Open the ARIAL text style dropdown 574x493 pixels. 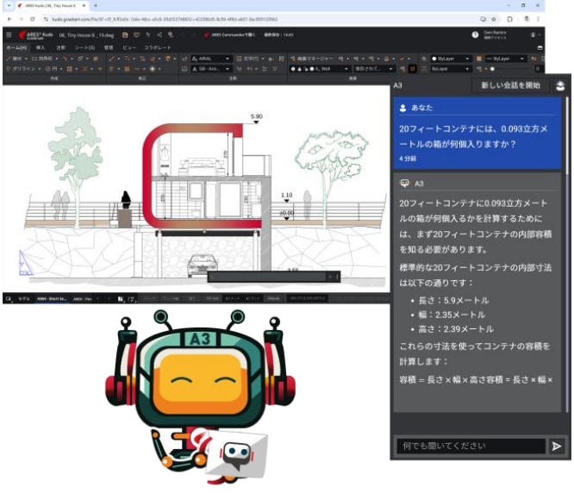point(210,59)
